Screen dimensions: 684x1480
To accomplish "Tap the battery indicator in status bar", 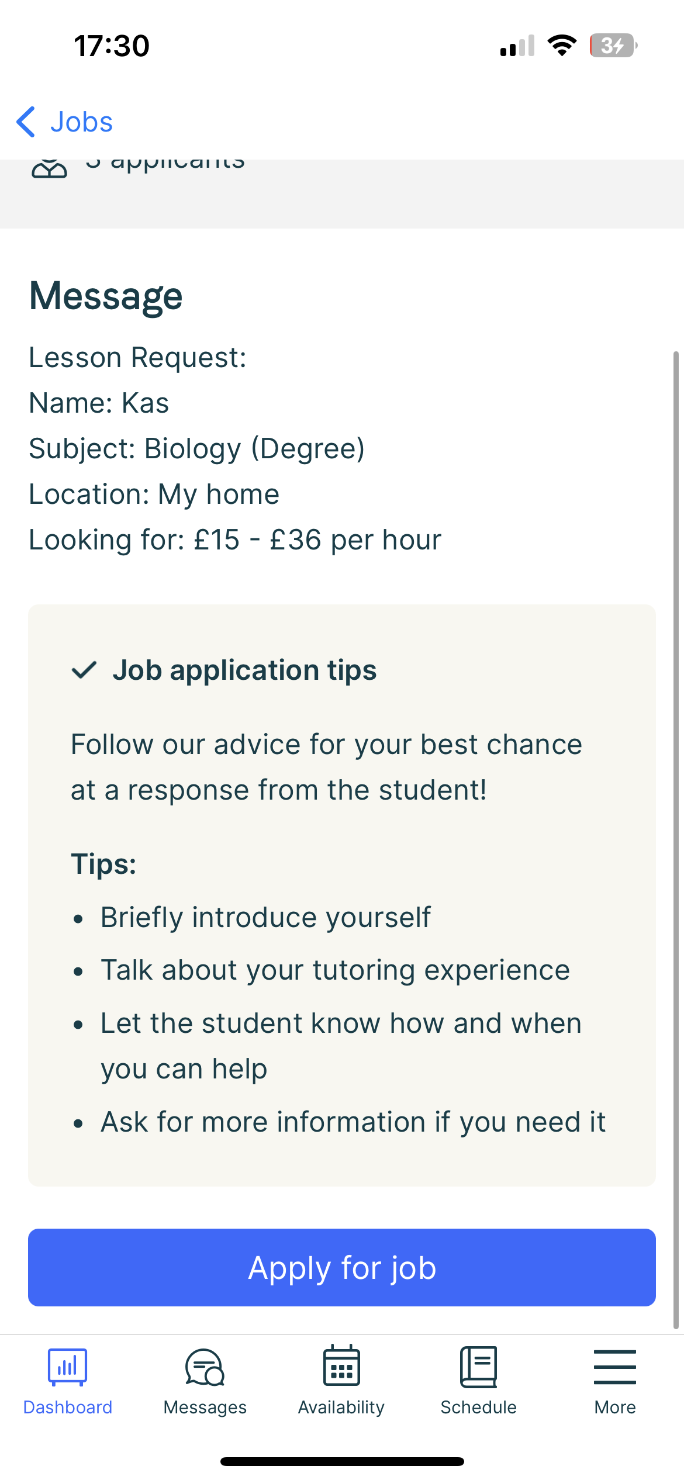I will click(x=613, y=46).
